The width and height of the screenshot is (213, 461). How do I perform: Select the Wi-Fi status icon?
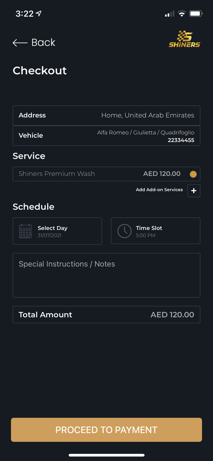[x=182, y=14]
